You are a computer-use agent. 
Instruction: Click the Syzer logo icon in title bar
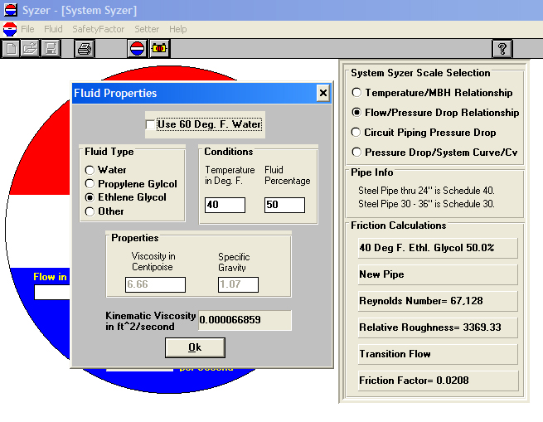[x=11, y=10]
